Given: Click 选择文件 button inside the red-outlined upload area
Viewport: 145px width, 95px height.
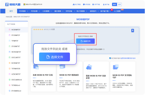Looking at the screenshot, I should pos(85,41).
